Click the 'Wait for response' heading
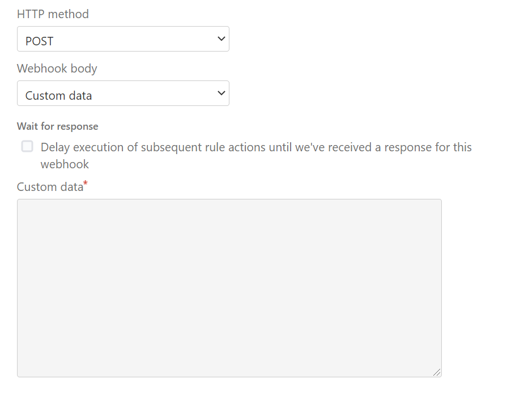Screen dimensions: 507x400 tap(57, 126)
